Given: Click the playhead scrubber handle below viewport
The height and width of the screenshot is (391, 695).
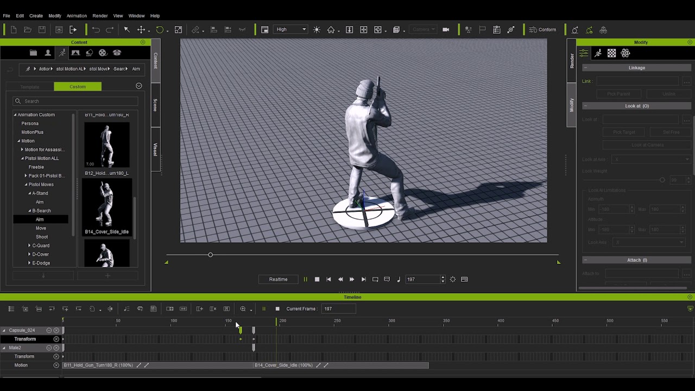Looking at the screenshot, I should click(210, 255).
